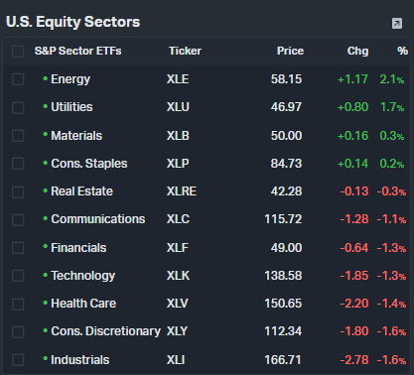
Task: Select the XLV ticker
Action: [178, 304]
